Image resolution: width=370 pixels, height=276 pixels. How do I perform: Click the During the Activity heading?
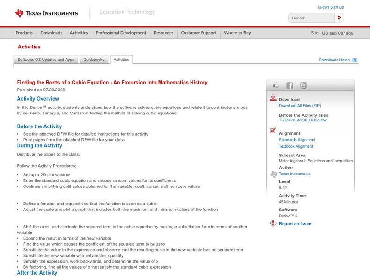coord(39,145)
